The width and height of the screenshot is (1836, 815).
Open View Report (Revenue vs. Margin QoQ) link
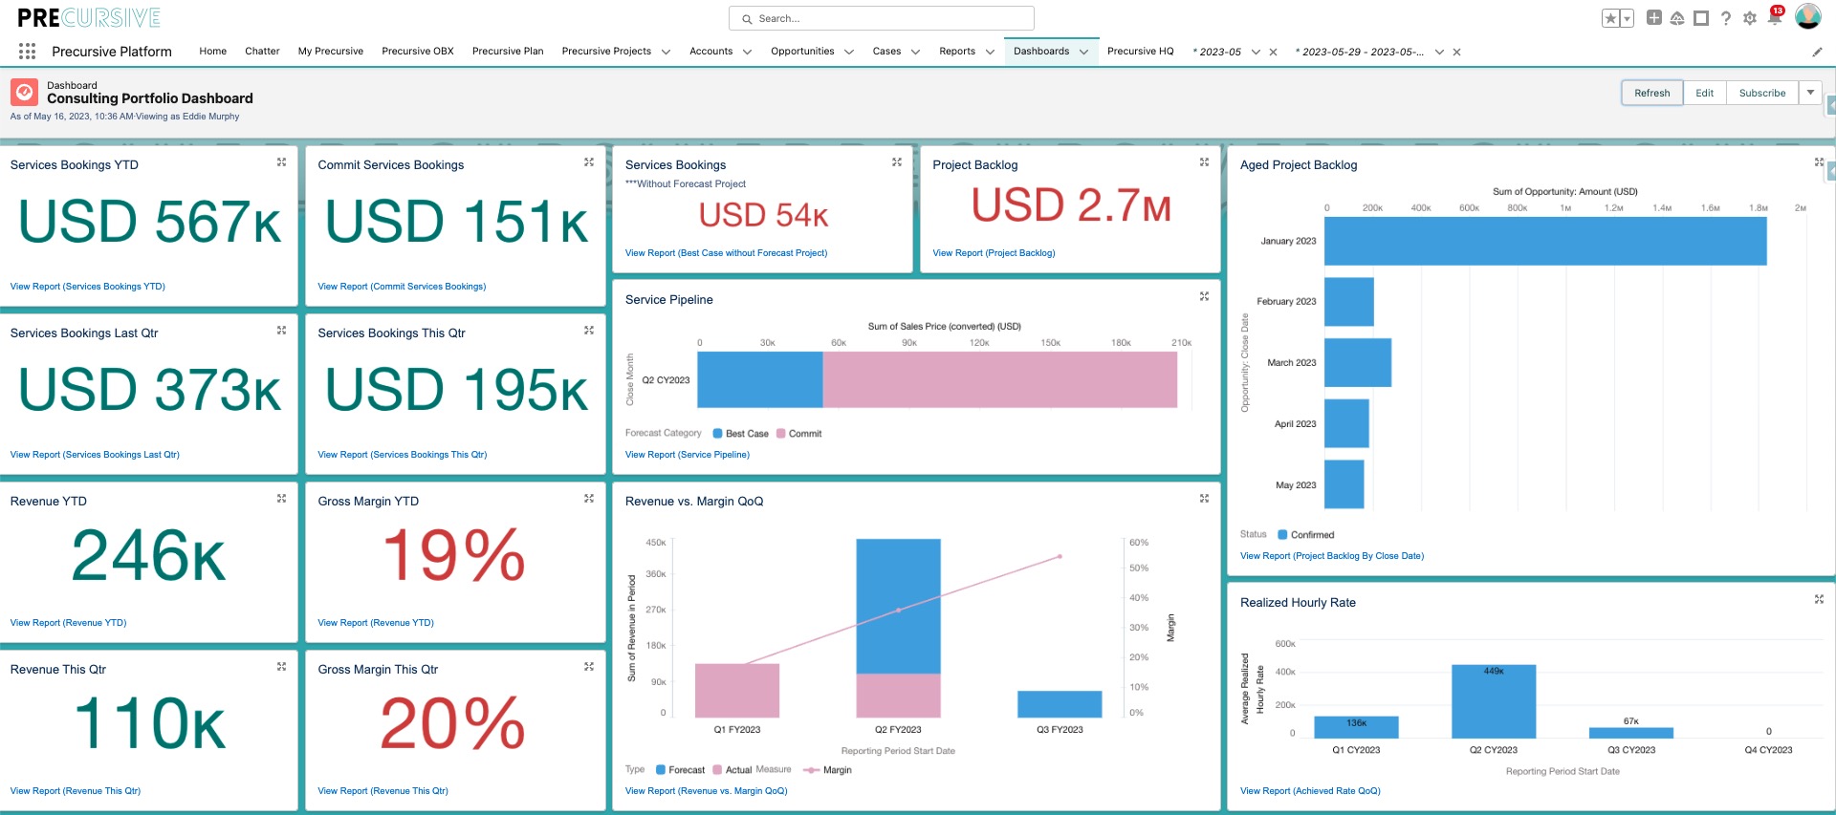tap(707, 791)
